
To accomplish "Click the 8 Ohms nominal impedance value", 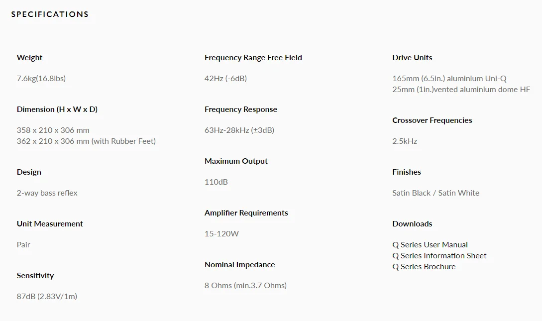I will pos(245,285).
